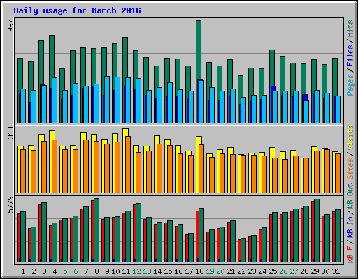
Task: Click day label 30 on the x-axis
Action: point(325,271)
